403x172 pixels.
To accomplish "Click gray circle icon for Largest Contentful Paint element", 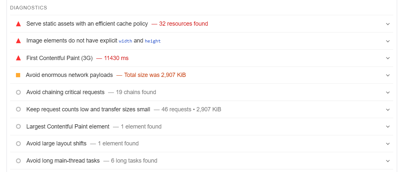I will click(19, 127).
